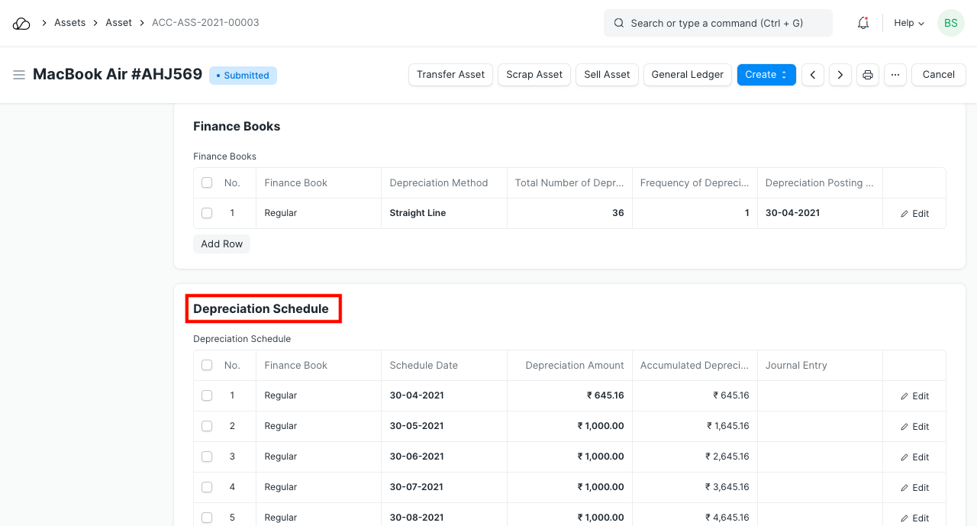977x526 pixels.
Task: Go to next asset record
Action: click(x=840, y=75)
